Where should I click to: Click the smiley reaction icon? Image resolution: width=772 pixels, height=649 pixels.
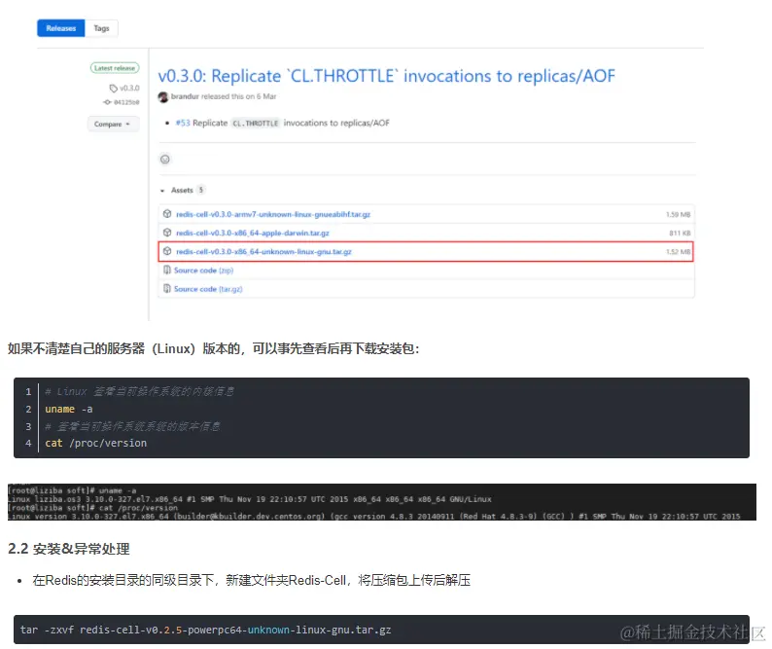coord(165,160)
